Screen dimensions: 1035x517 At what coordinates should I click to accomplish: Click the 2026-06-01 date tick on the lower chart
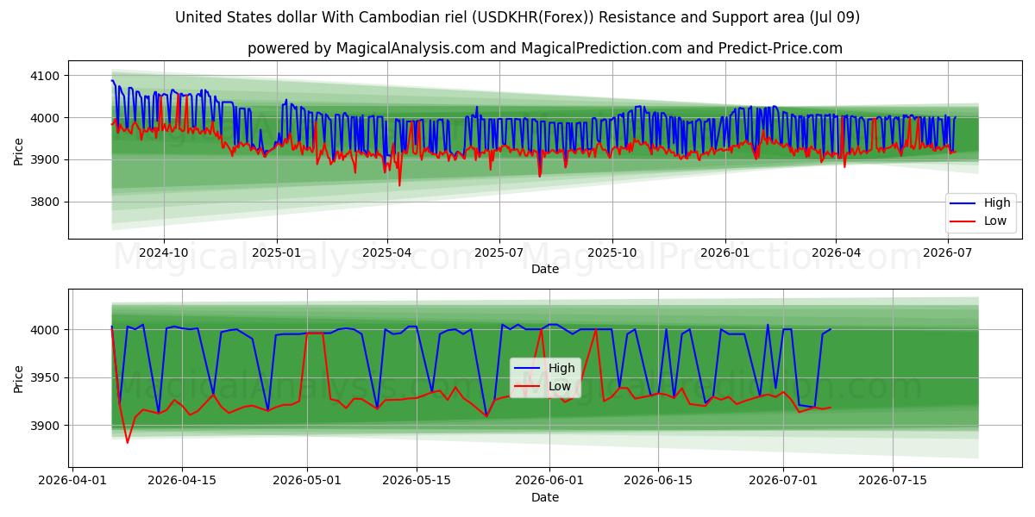(549, 481)
